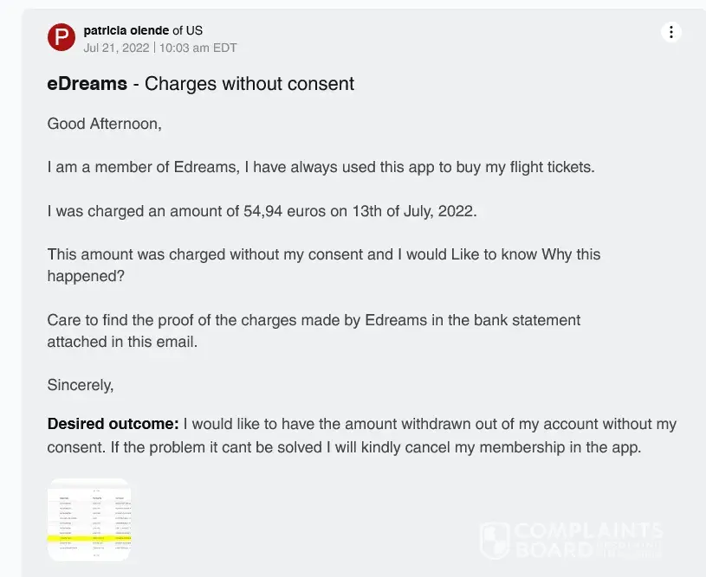Click the red "P" user avatar
Screen dimensions: 706x577
[x=61, y=38]
